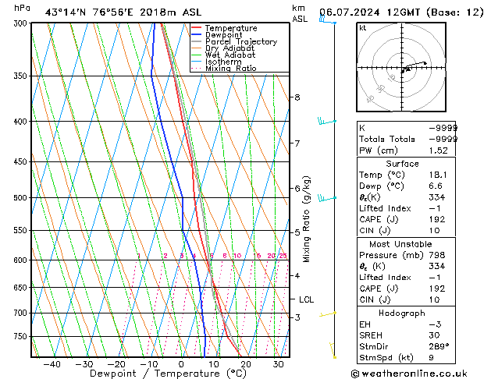Click the '30' temperature axis label
491x379 pixels.
278,364
